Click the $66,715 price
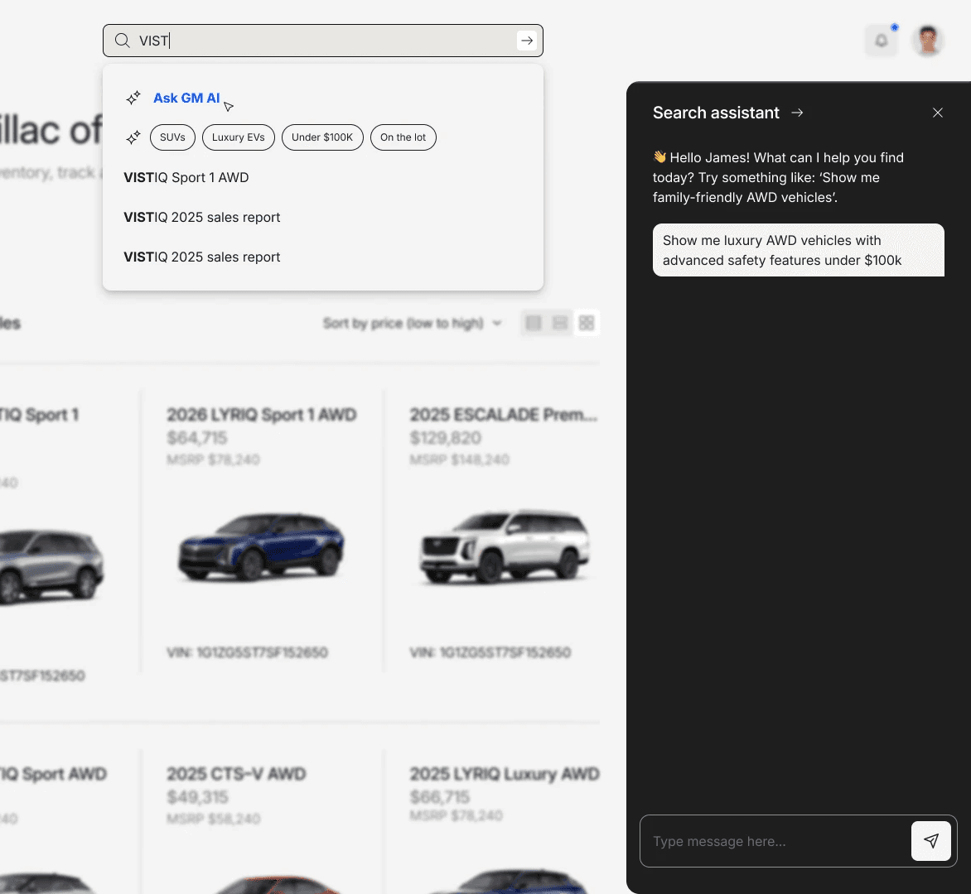The image size is (971, 894). coord(440,797)
